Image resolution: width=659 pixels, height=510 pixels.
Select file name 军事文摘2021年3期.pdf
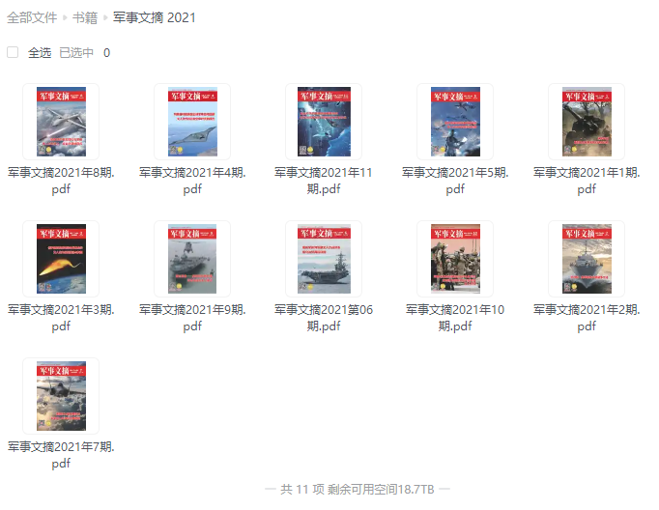click(x=62, y=318)
